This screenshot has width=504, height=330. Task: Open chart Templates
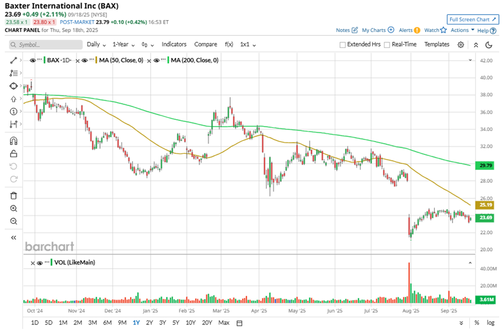(437, 45)
